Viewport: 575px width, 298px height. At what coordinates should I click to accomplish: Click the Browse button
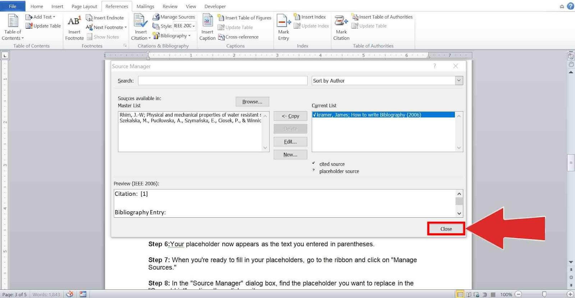[252, 102]
